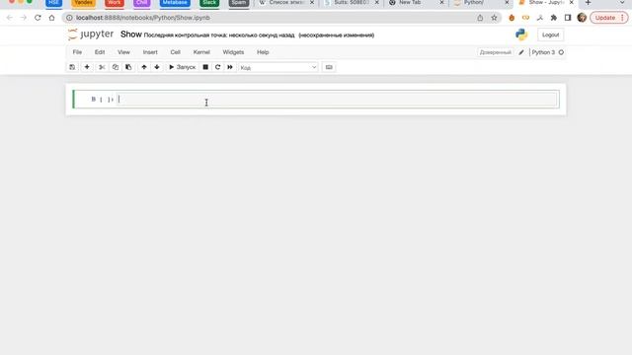Image resolution: width=632 pixels, height=355 pixels.
Task: Open the extensions puzzle icon
Action: (554, 18)
